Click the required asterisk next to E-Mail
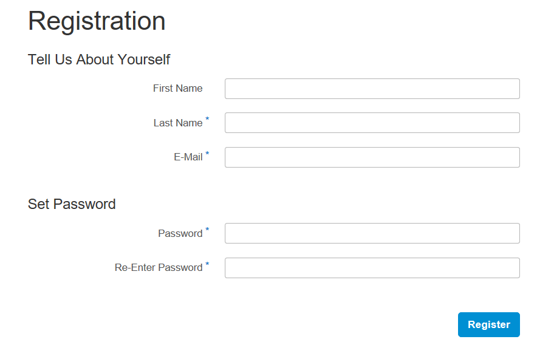537x342 pixels. point(207,154)
